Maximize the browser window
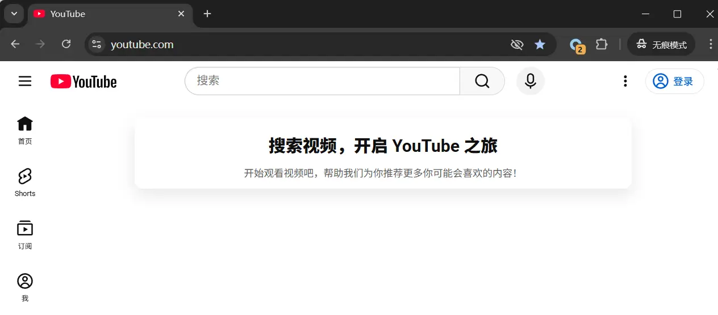Screen dimensions: 718x315 (677, 14)
